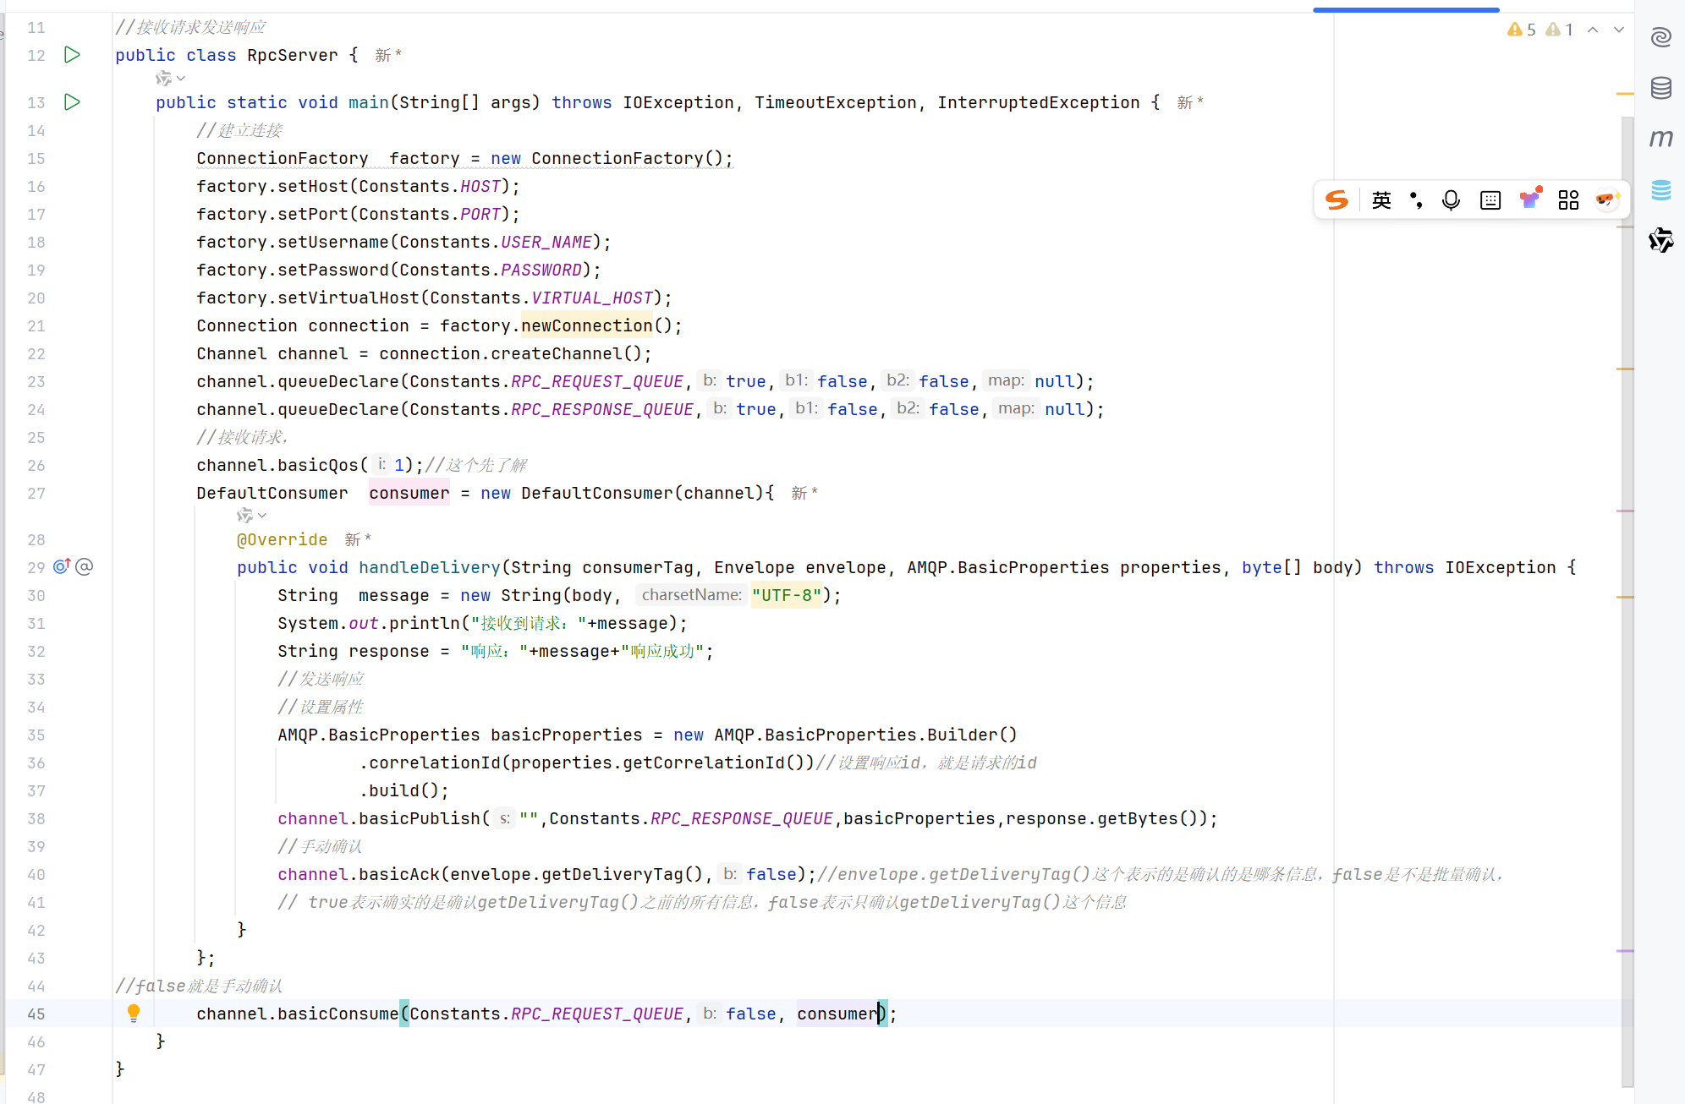Open Sogou toolbox grid icon
This screenshot has height=1104, width=1685.
[1568, 200]
